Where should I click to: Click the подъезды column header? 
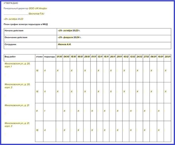tap(49, 57)
